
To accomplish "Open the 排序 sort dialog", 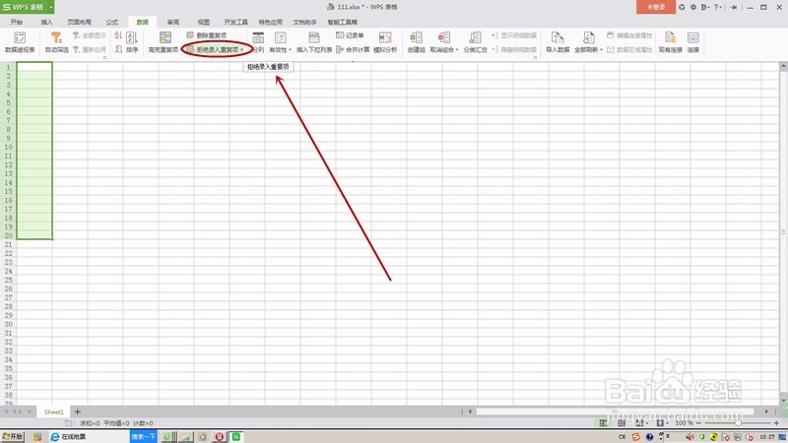I will [x=132, y=42].
